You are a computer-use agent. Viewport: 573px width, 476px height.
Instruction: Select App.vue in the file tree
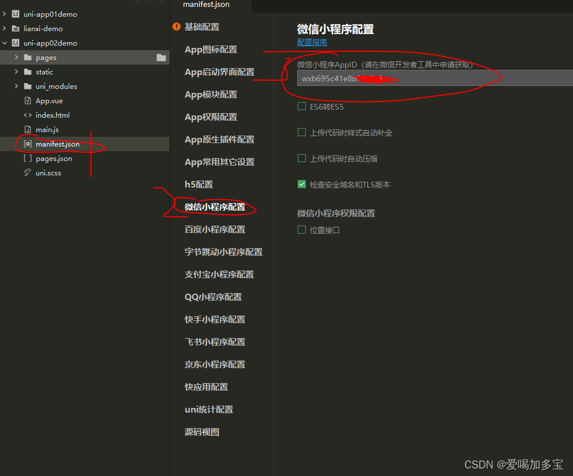tap(49, 100)
